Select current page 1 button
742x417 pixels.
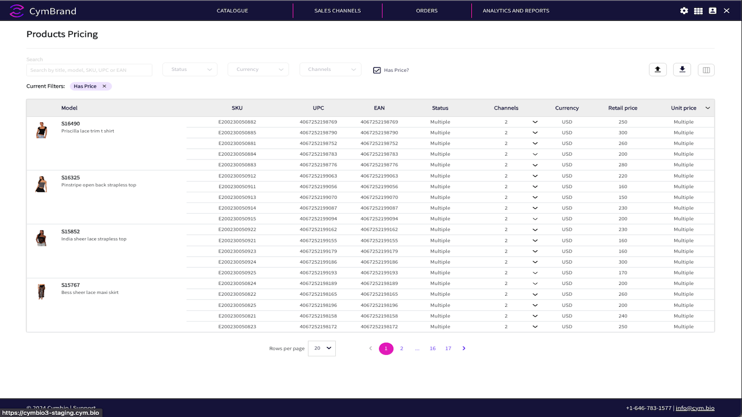(x=386, y=348)
